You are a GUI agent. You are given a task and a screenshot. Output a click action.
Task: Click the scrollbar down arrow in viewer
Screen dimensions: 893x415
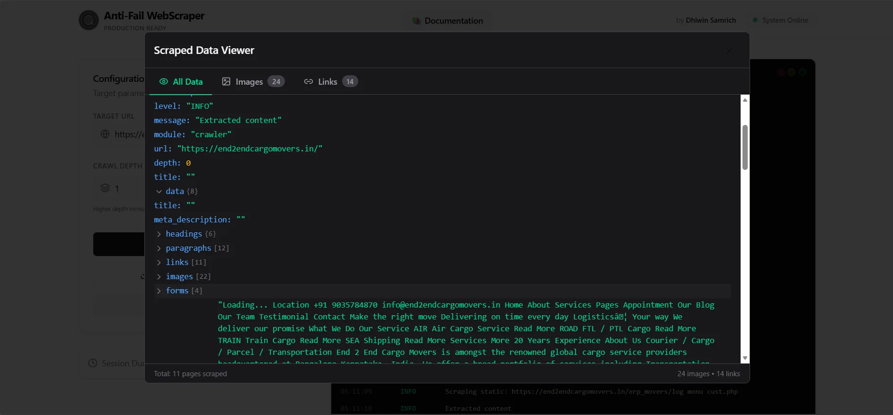[745, 358]
